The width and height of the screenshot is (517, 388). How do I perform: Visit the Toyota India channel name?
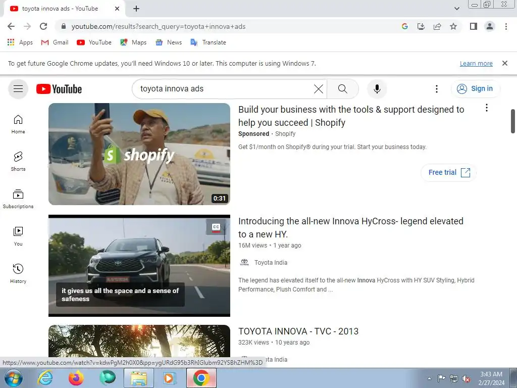(271, 263)
